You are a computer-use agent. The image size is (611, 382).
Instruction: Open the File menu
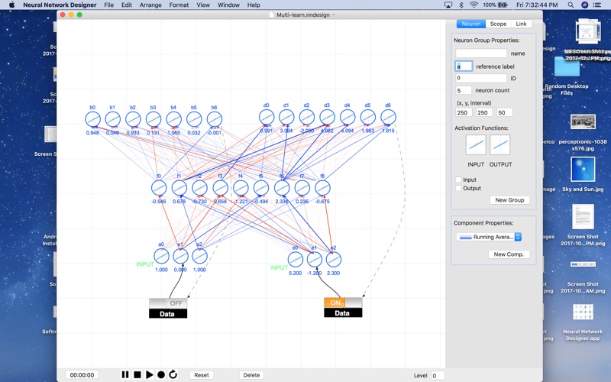108,5
